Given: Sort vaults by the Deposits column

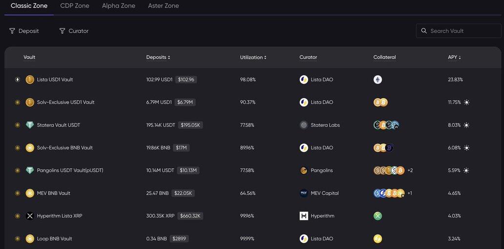Looking at the screenshot, I should tap(158, 57).
